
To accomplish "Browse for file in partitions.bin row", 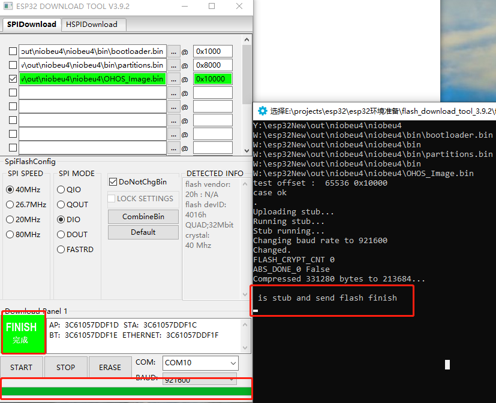I will point(173,65).
